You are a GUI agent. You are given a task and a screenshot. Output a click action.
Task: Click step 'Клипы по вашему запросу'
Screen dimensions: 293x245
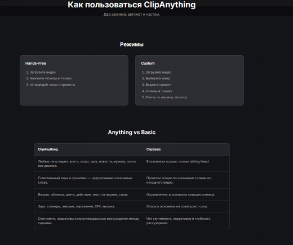[166, 97]
